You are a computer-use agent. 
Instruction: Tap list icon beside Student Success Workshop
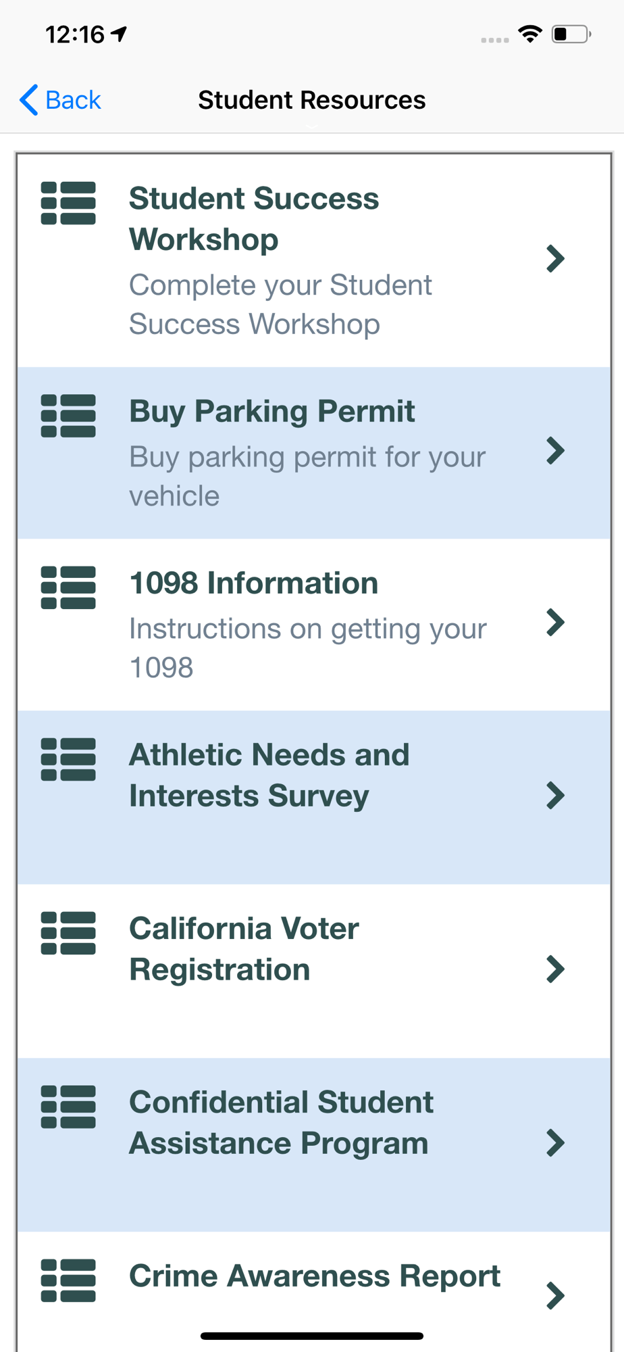pos(68,203)
